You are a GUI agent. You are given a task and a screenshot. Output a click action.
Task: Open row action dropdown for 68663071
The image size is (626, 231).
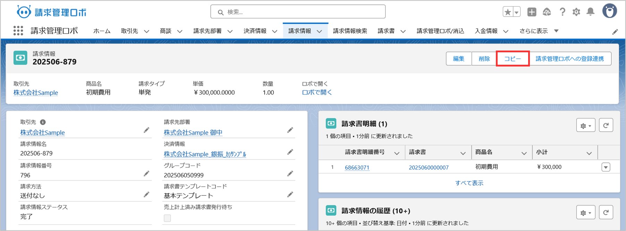tap(606, 167)
